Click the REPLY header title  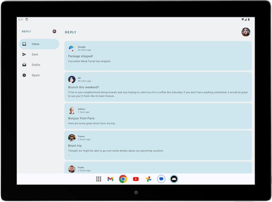71,32
